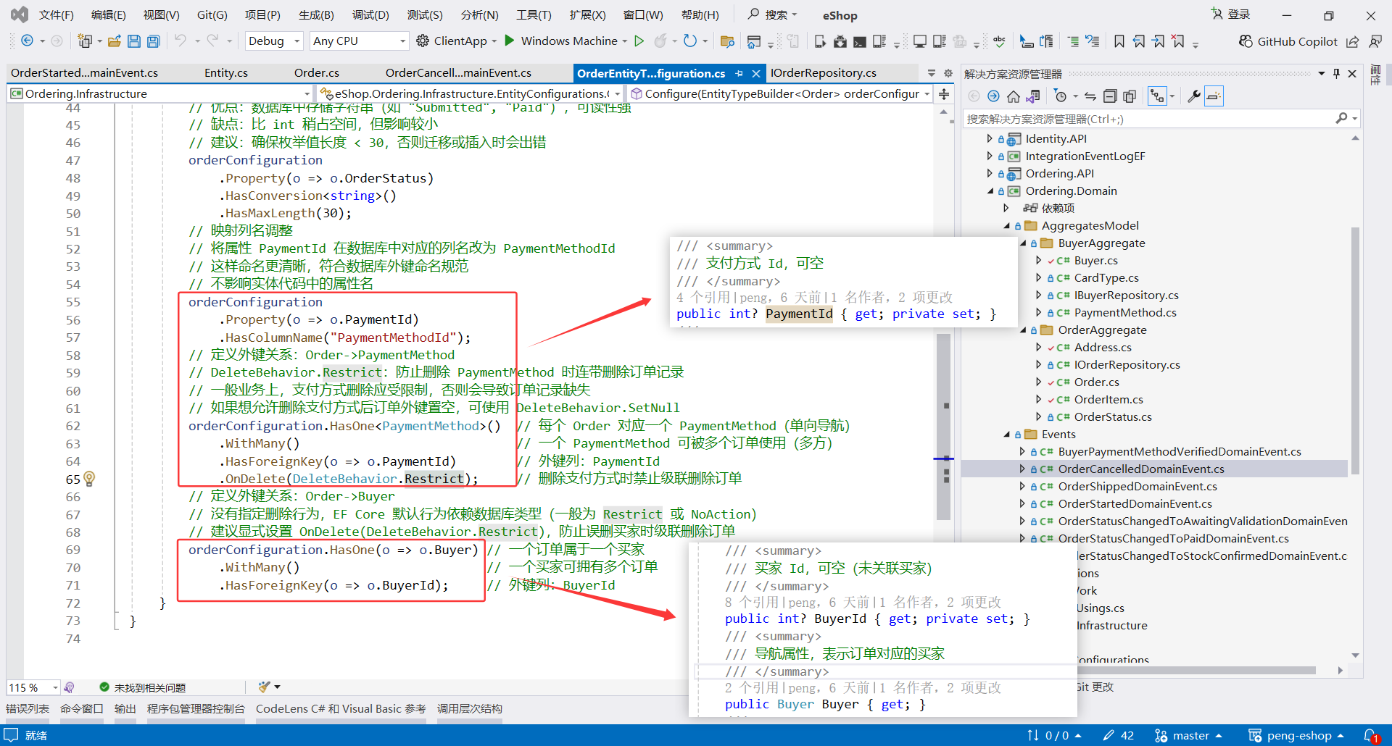Close the OrderEntityT...figuration.cs tab
1392x746 pixels.
click(x=756, y=73)
